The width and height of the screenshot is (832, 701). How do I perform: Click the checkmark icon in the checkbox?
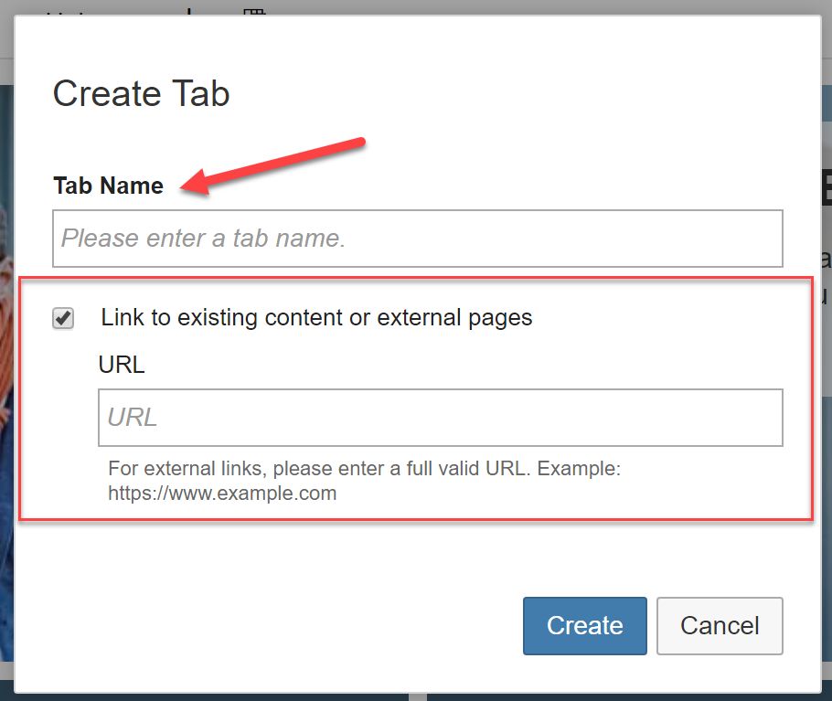tap(63, 318)
